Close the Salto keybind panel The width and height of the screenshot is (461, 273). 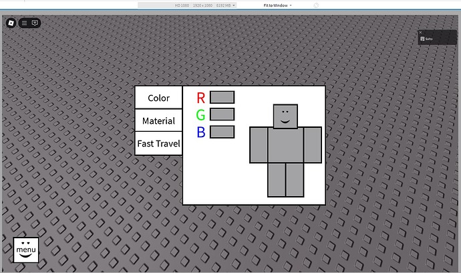pos(420,32)
